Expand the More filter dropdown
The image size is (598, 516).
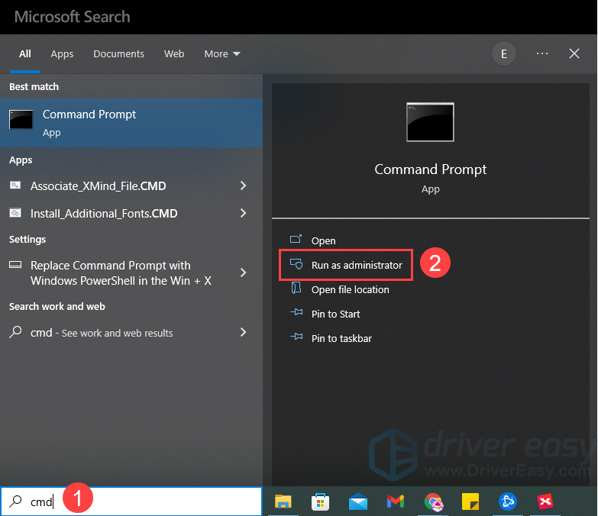[222, 53]
